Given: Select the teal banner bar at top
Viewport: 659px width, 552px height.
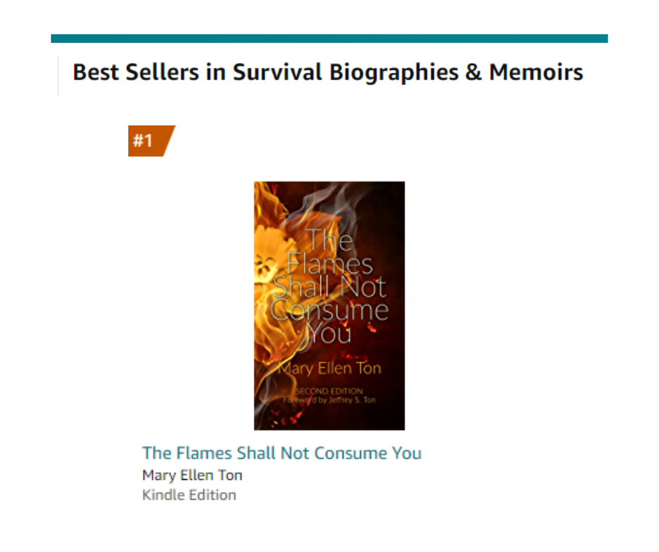Looking at the screenshot, I should [x=329, y=39].
